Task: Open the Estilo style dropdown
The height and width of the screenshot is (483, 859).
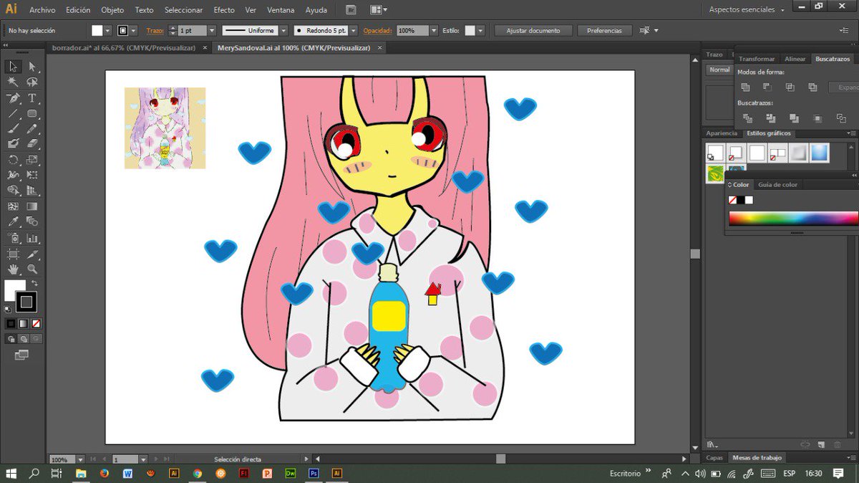Action: 480,31
